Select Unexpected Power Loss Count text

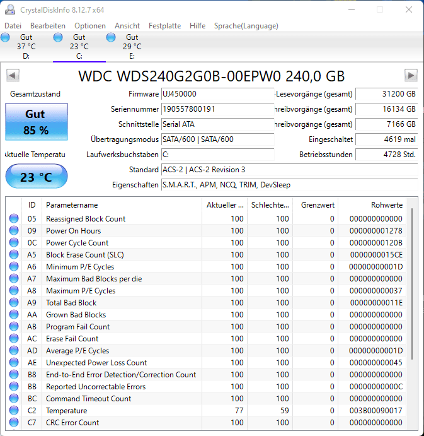96,363
